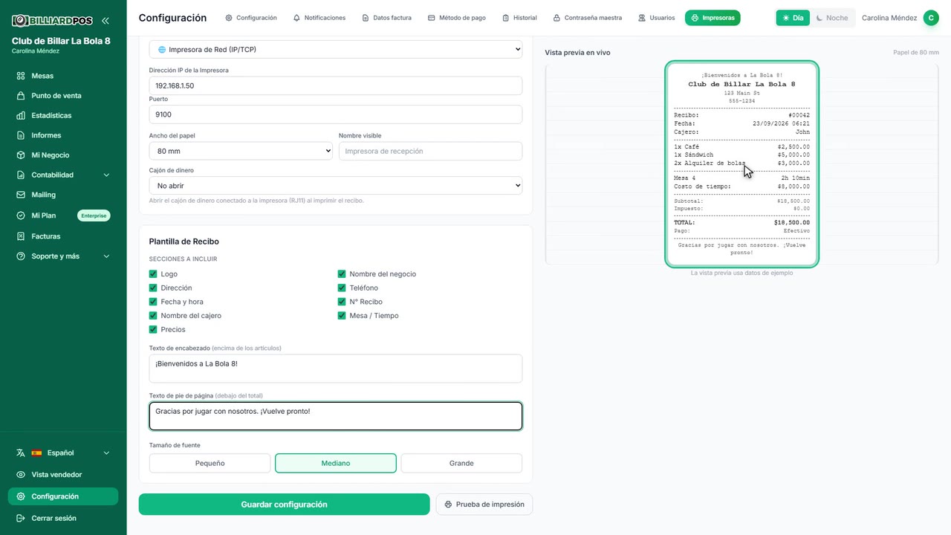Click the receipt live preview
This screenshot has height=535, width=951.
(741, 163)
